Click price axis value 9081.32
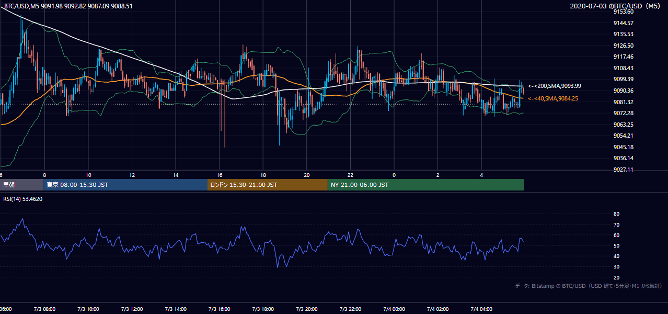The height and width of the screenshot is (314, 668). 623,102
